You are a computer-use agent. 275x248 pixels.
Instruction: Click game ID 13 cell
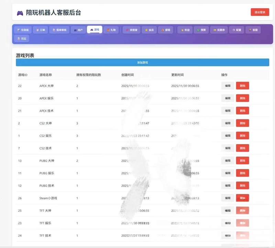click(x=20, y=161)
